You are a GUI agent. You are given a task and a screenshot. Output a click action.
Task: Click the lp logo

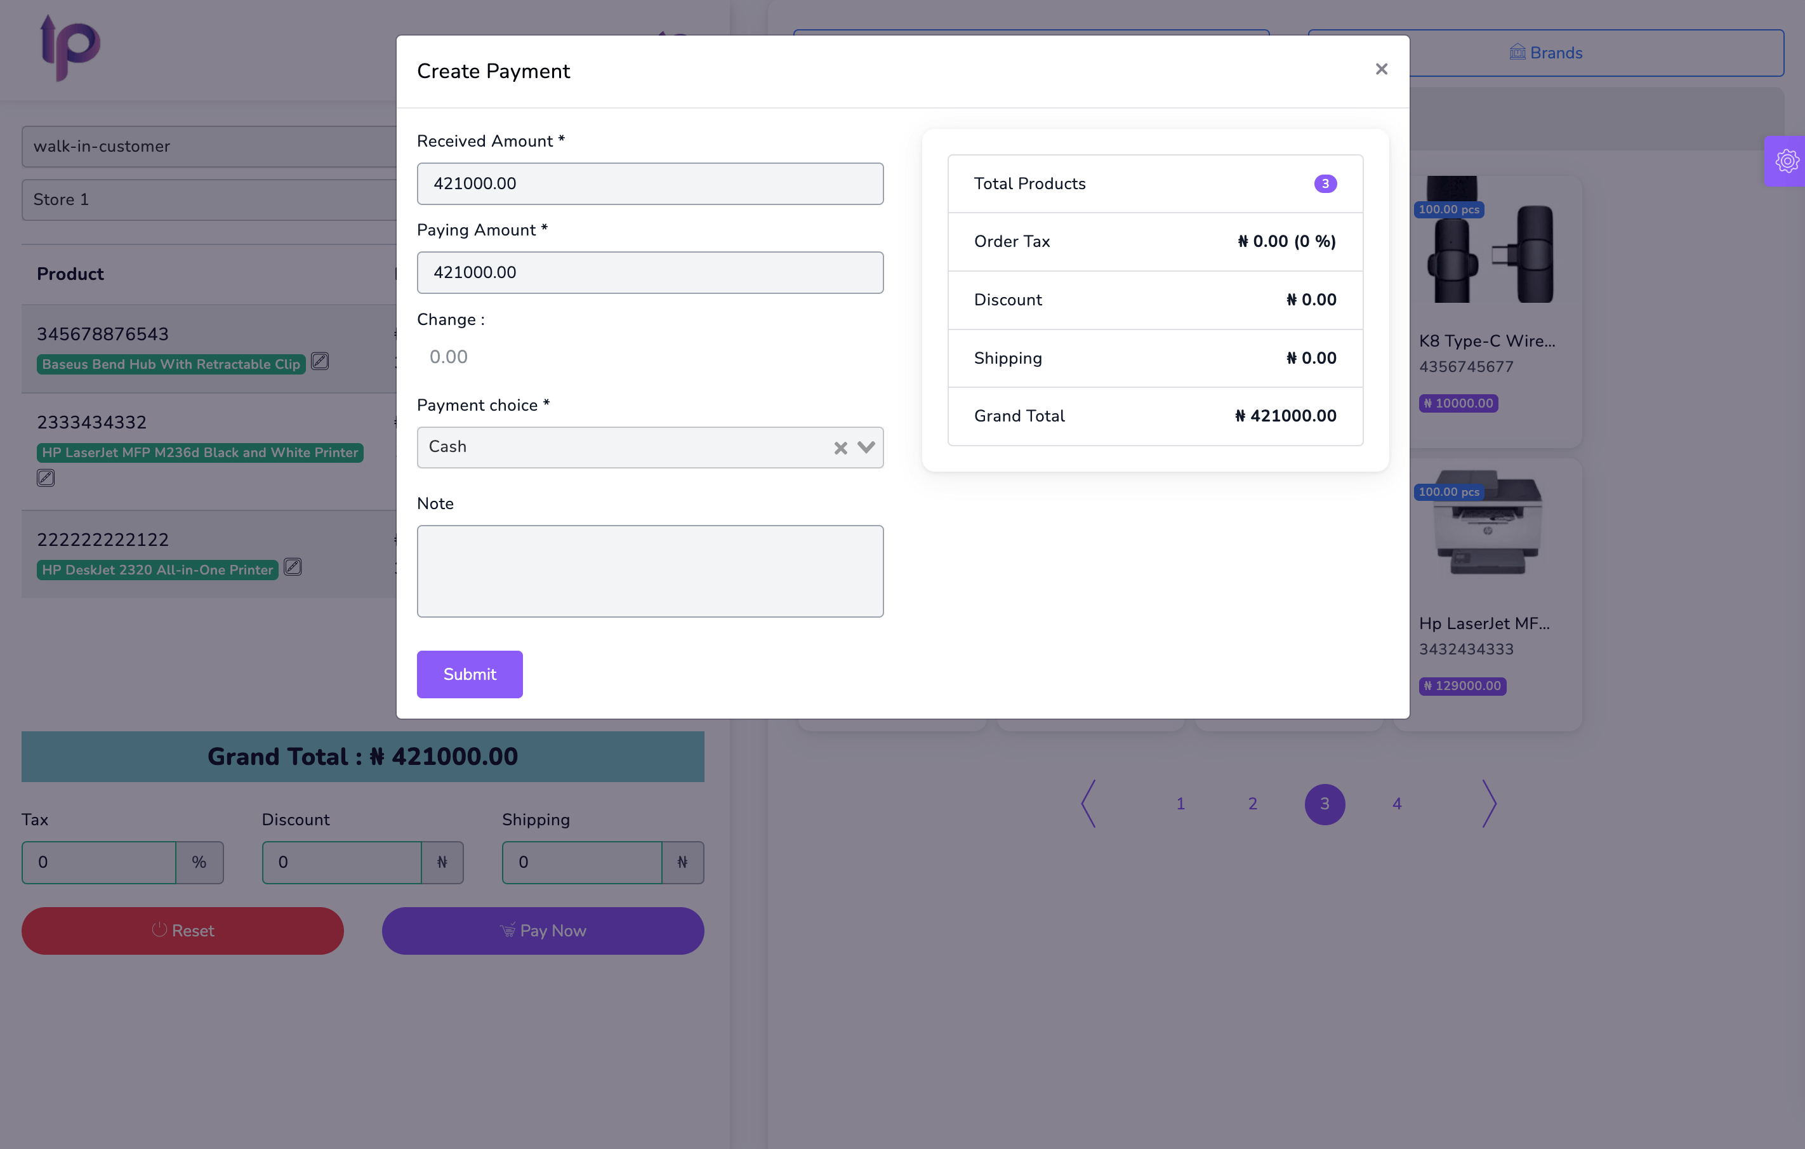coord(70,48)
